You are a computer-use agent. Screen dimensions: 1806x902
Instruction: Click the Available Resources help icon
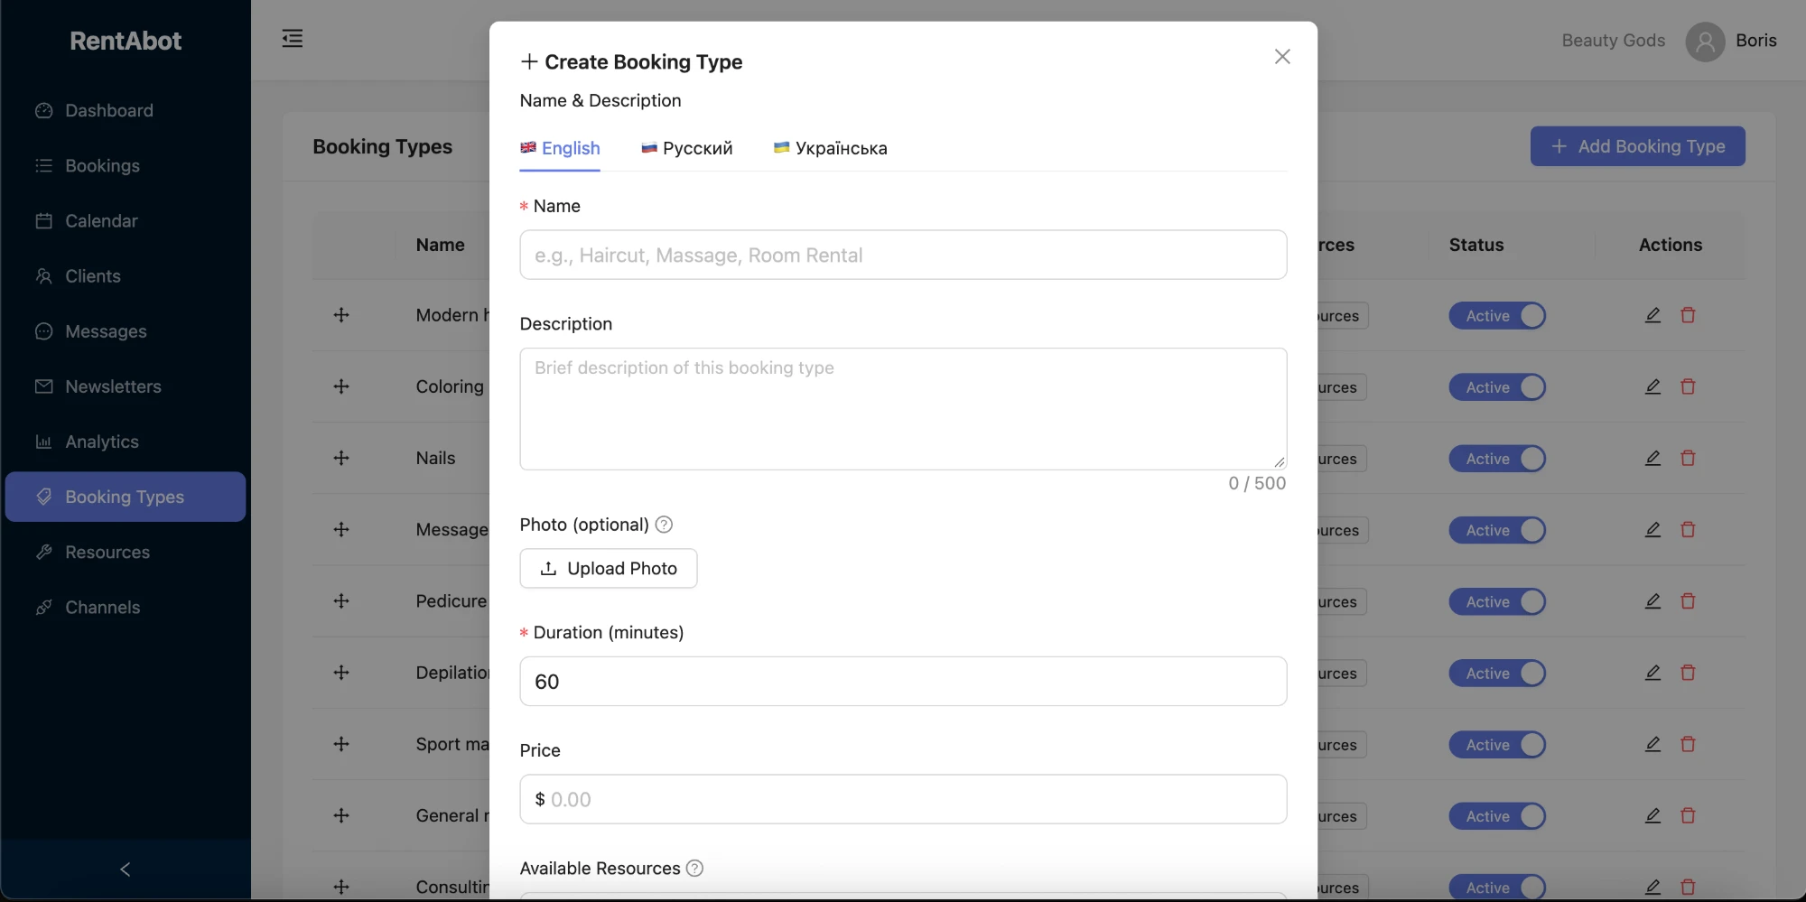tap(694, 869)
